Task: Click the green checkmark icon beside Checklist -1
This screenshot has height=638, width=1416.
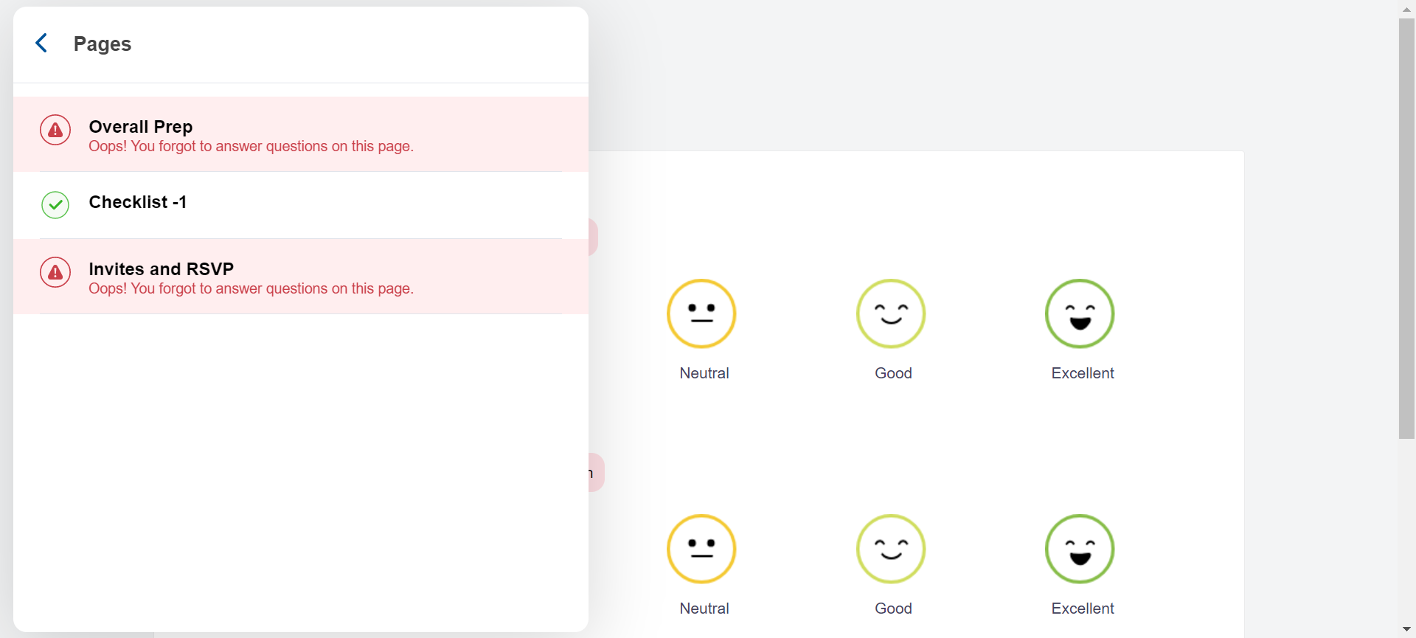Action: click(55, 205)
